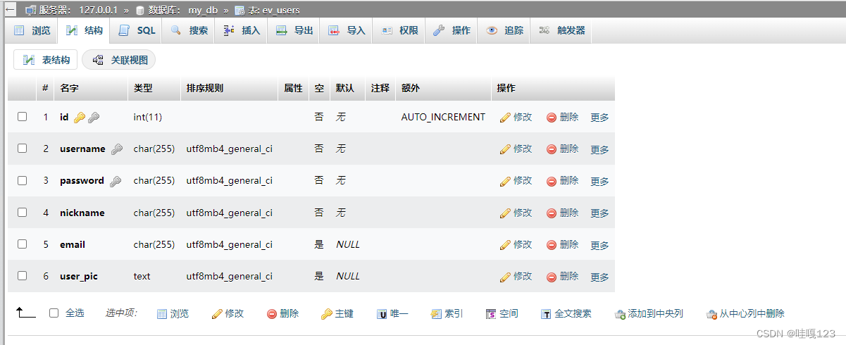This screenshot has height=345, width=846.
Task: Go to the my_db database breadcrumb link
Action: click(203, 11)
